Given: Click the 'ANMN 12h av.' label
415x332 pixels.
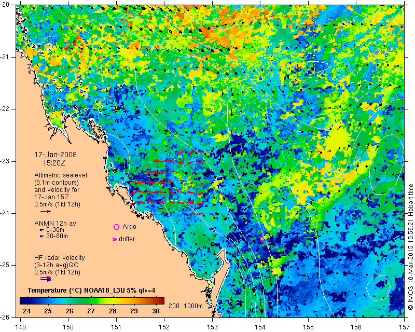Looking at the screenshot, I should 56,224.
